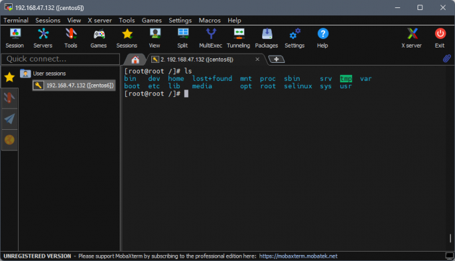Open the Sessions star toolbar icon
The width and height of the screenshot is (455, 261).
point(127,38)
